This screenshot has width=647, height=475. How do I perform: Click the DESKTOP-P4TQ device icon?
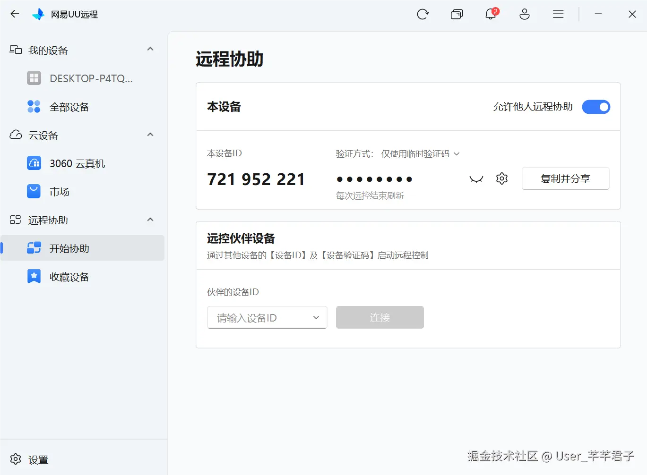point(34,78)
